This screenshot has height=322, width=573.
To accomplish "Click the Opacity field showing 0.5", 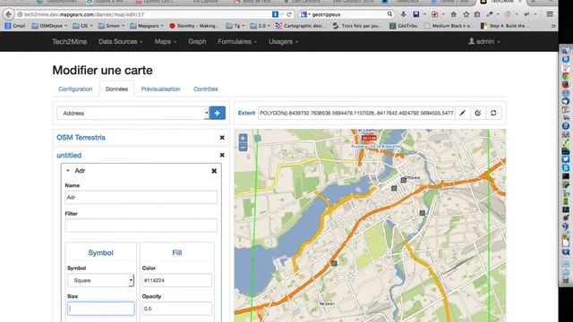I will [177, 309].
